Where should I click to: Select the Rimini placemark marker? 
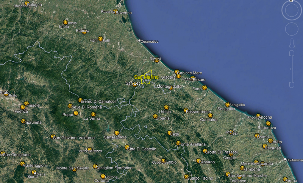156,60
